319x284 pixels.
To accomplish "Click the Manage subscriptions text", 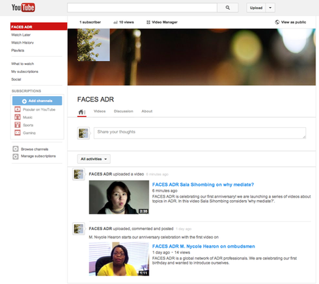I will [38, 156].
